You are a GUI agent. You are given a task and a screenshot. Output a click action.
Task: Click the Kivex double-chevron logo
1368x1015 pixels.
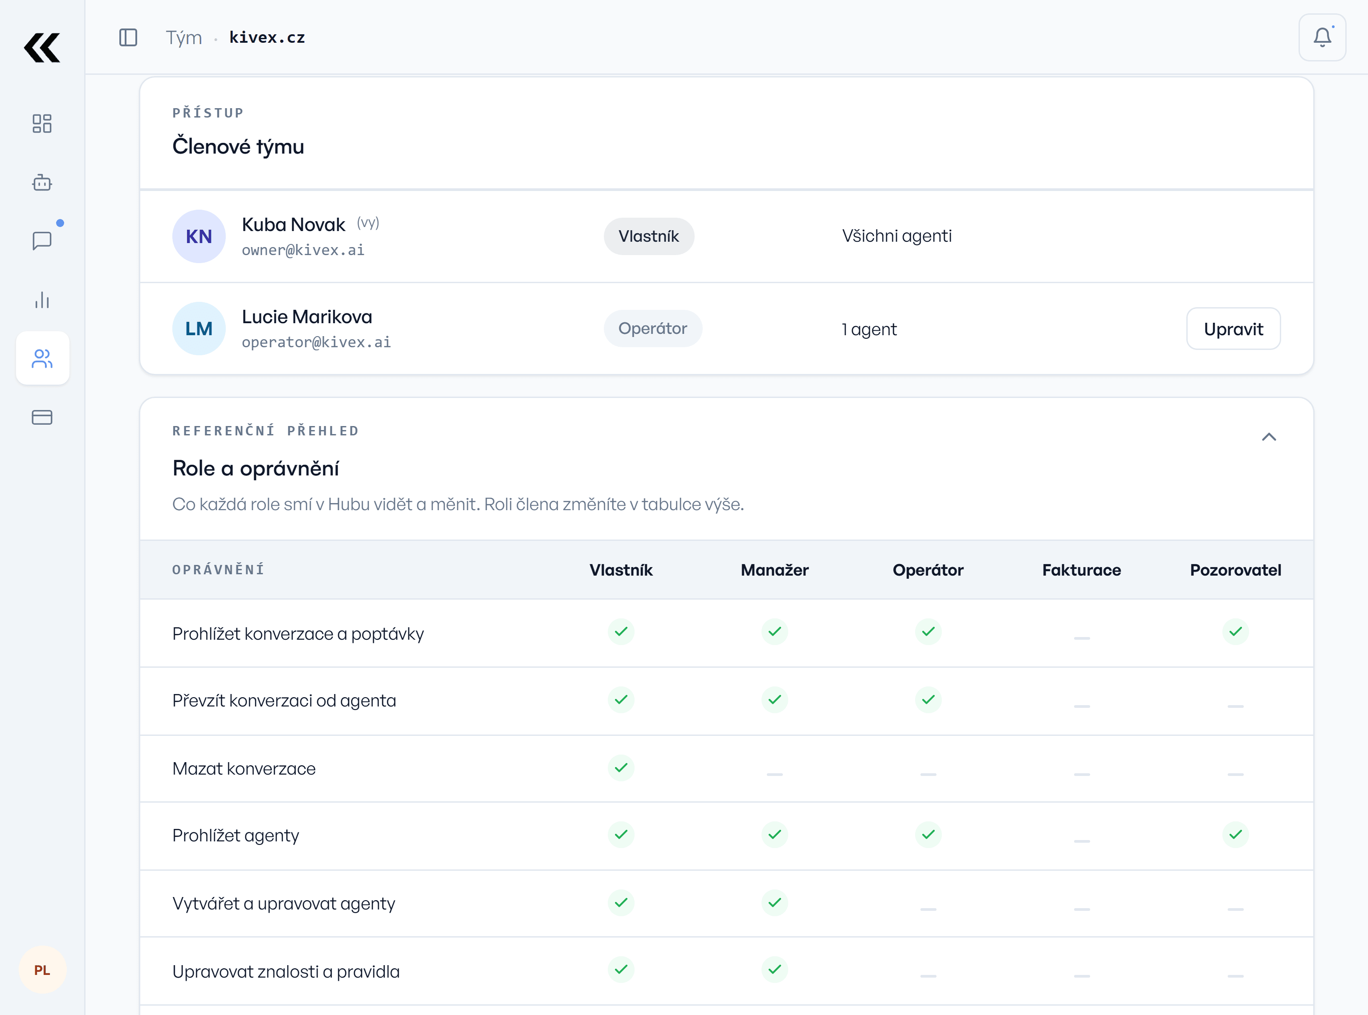pos(42,48)
